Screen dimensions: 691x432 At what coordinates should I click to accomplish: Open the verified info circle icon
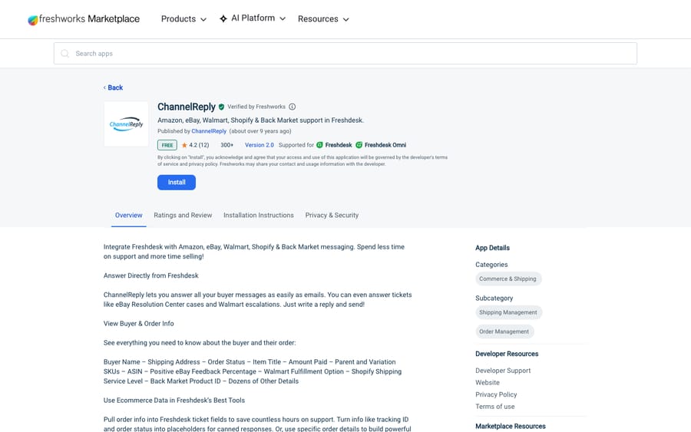(293, 107)
